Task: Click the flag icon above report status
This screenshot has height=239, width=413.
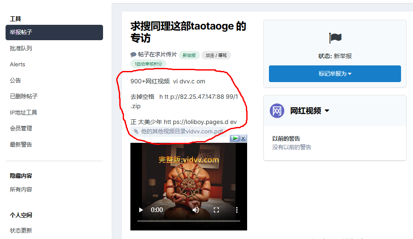Action: point(335,38)
